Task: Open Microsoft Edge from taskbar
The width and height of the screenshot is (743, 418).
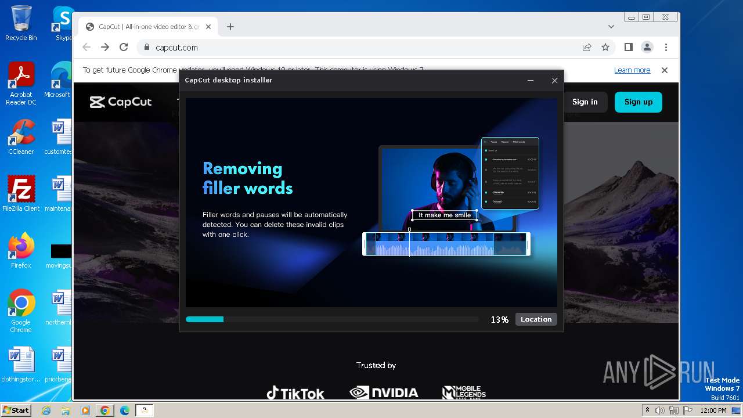Action: (x=125, y=410)
